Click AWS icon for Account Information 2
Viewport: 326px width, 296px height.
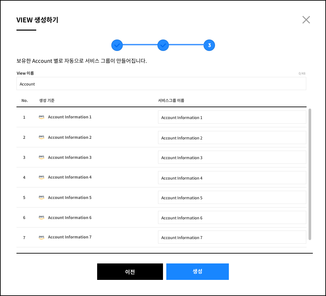pos(41,137)
